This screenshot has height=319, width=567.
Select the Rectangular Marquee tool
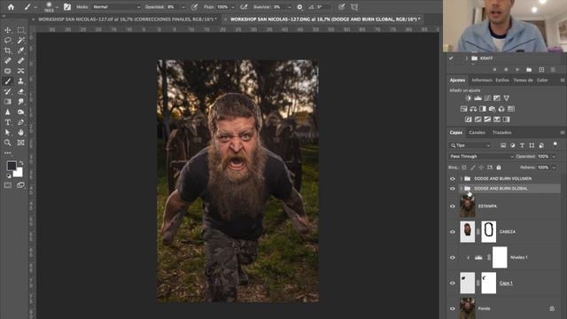(21, 30)
